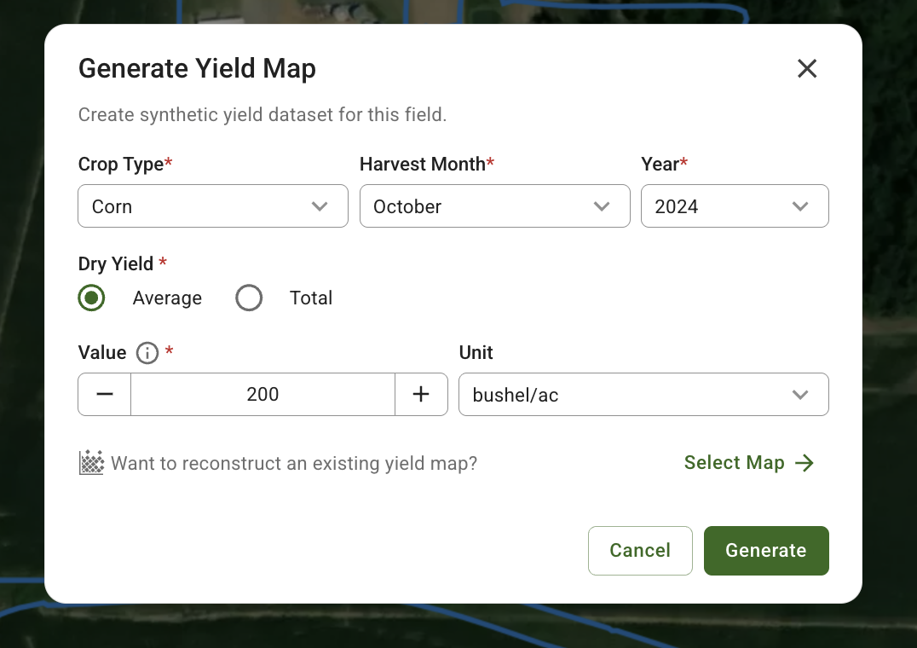
Task: Click the minus button to decrease yield value
Action: click(x=104, y=394)
